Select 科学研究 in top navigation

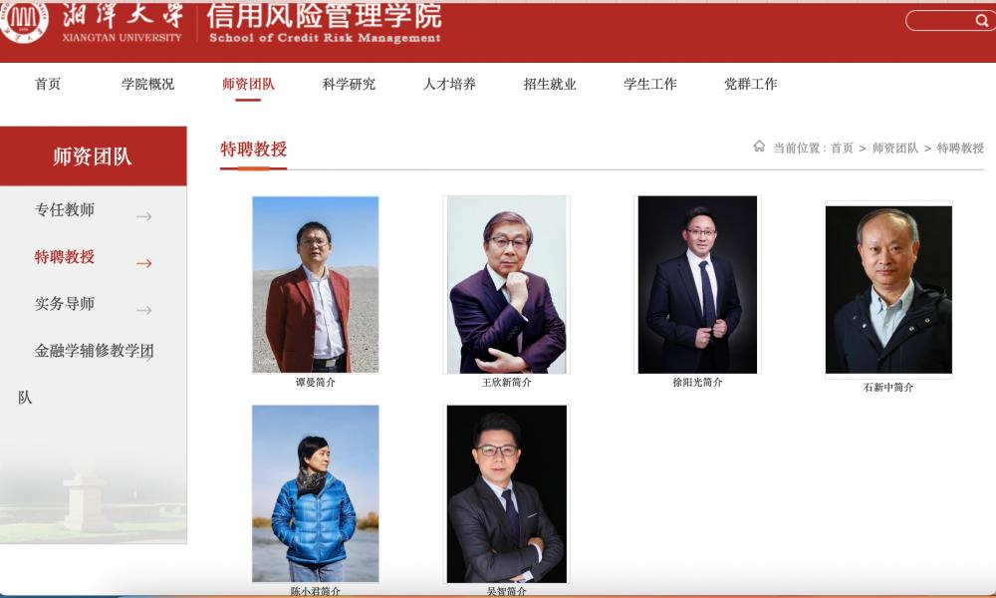tap(349, 84)
